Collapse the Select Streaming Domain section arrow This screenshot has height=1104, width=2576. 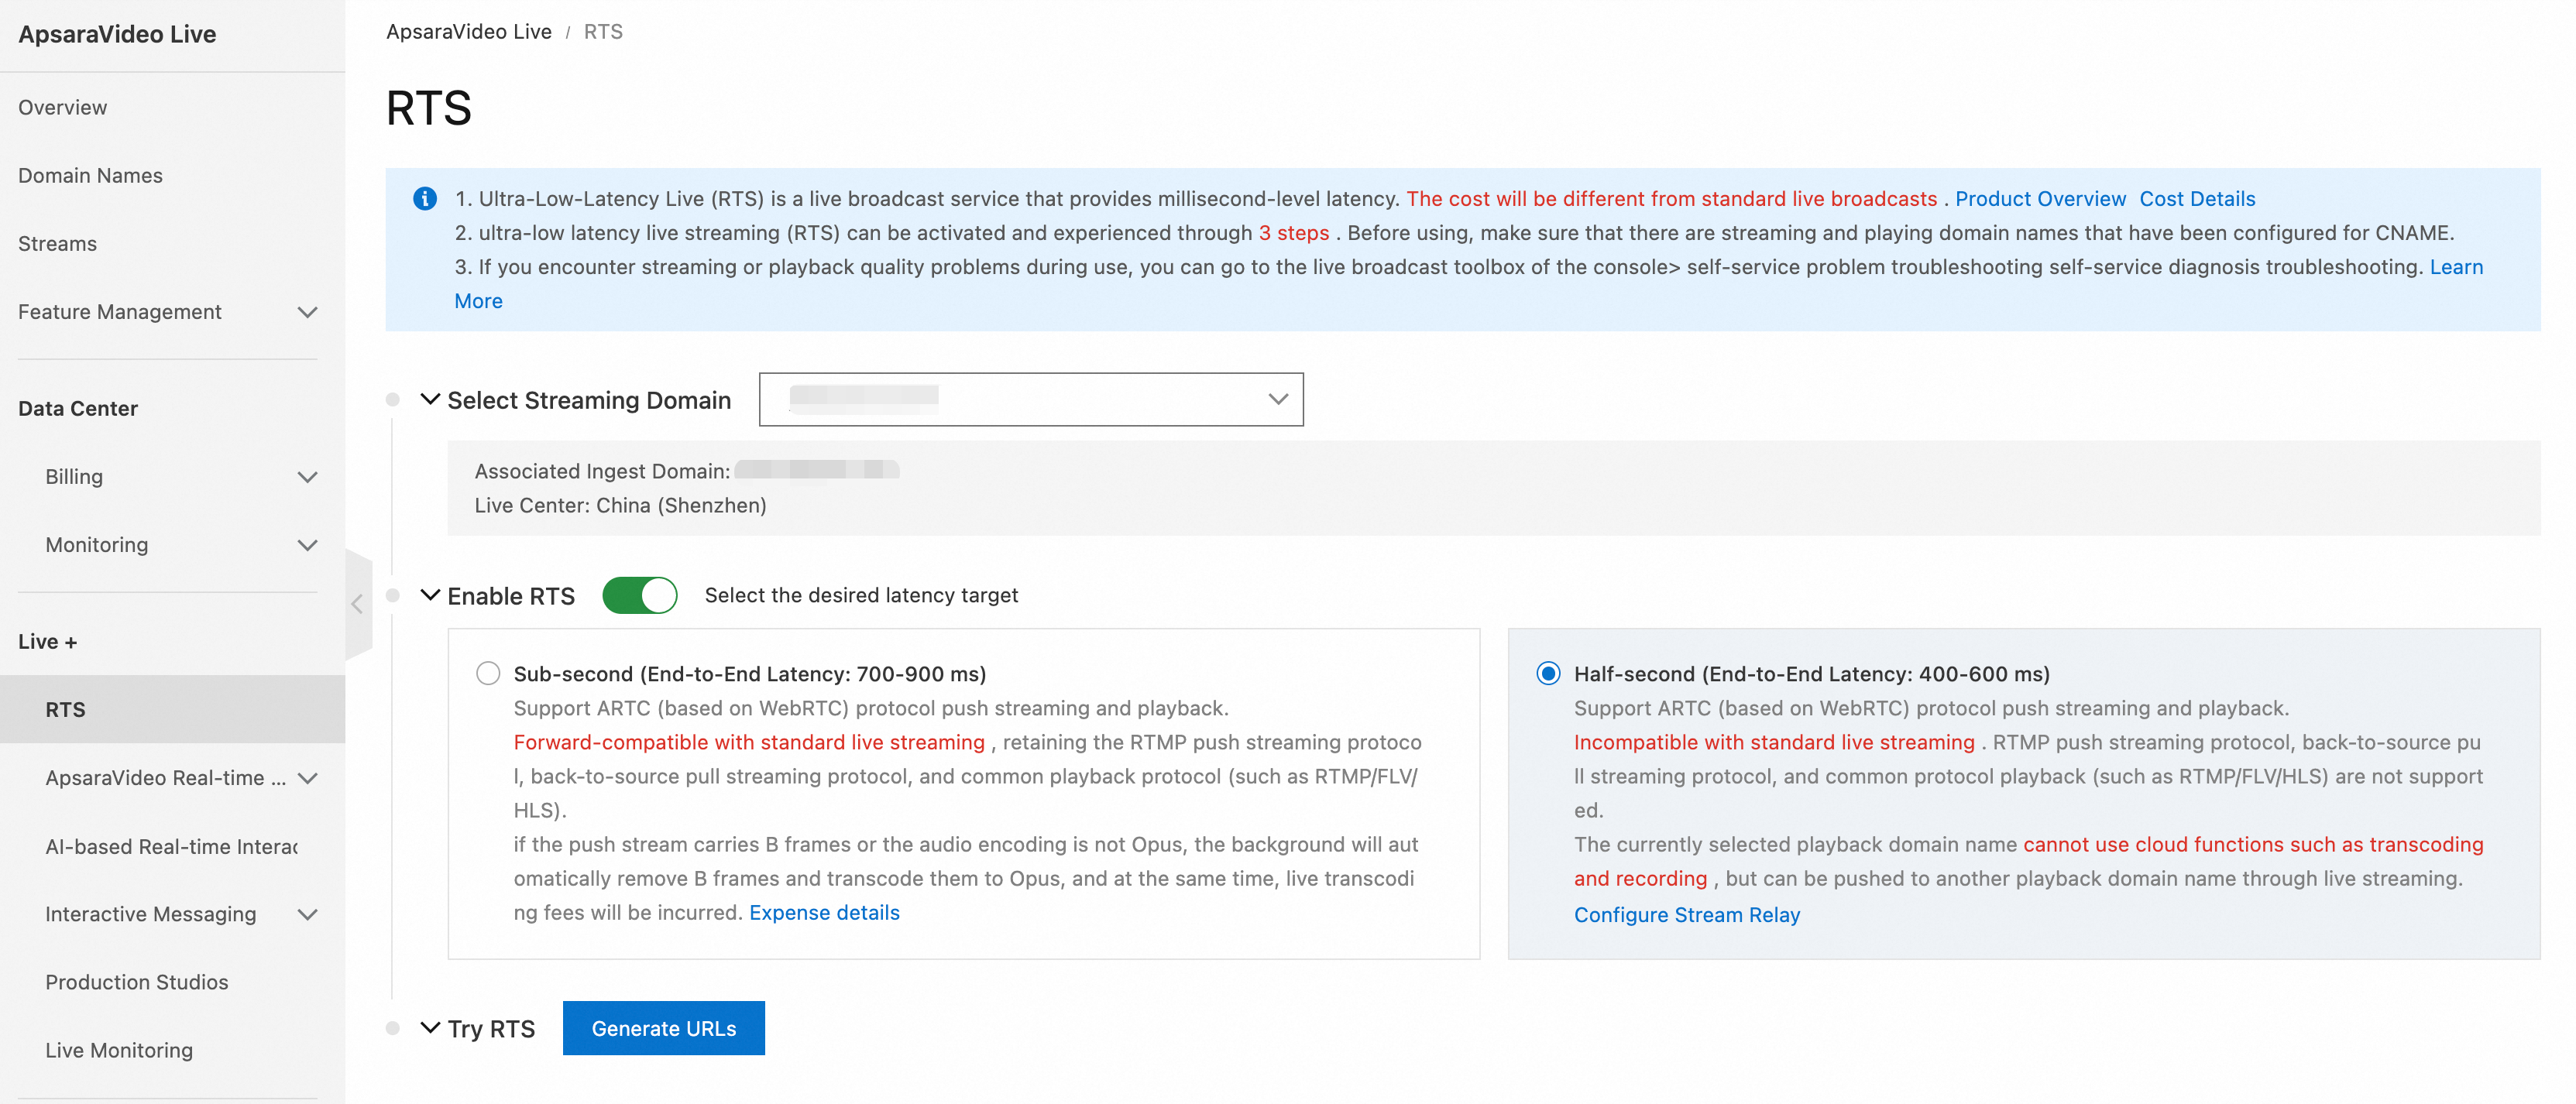[430, 399]
